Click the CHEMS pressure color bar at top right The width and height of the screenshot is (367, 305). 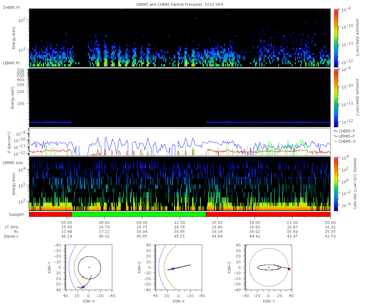(335, 38)
